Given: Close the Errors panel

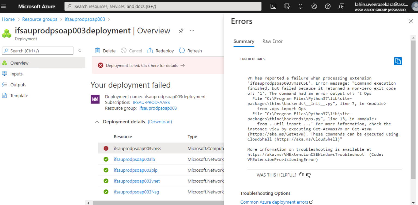Looking at the screenshot, I should [x=411, y=21].
